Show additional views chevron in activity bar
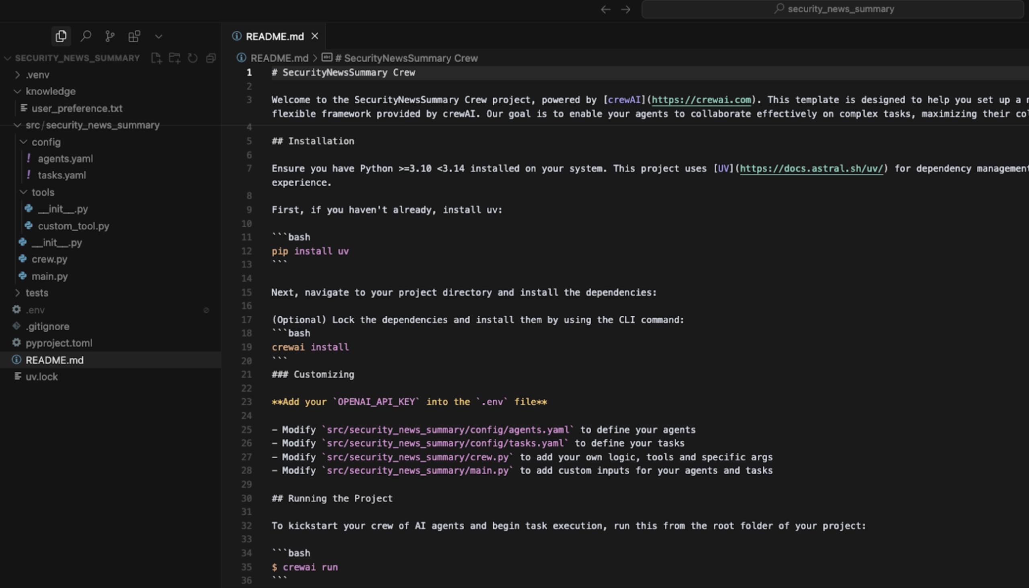The image size is (1029, 588). (159, 37)
